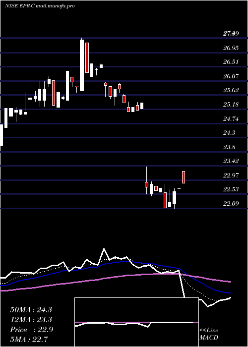Select the 23.42 price axis label
248x347 pixels.
point(231,161)
